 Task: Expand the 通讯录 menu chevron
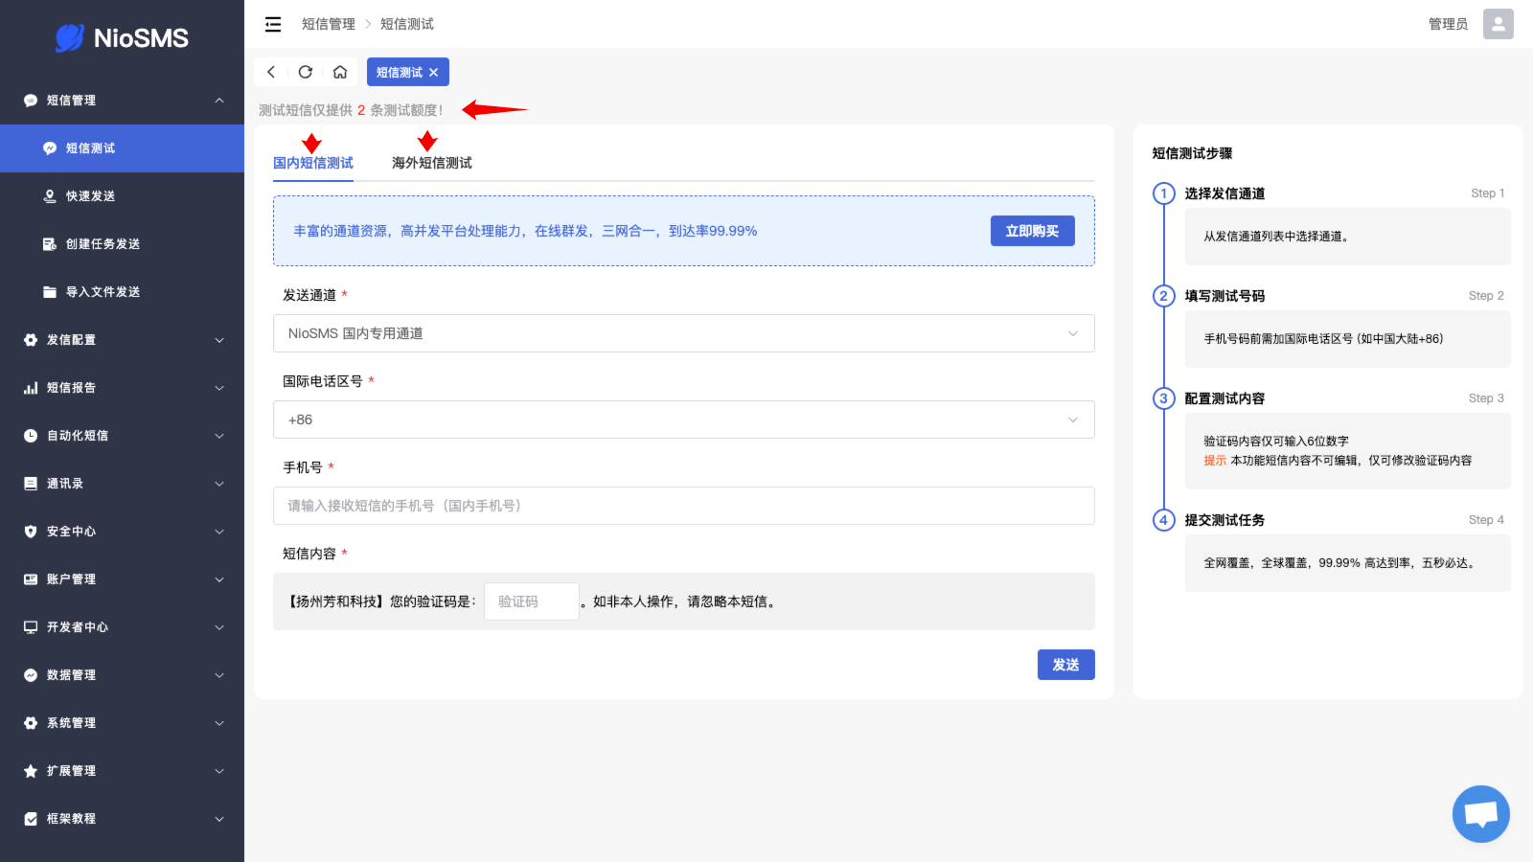pyautogui.click(x=219, y=484)
